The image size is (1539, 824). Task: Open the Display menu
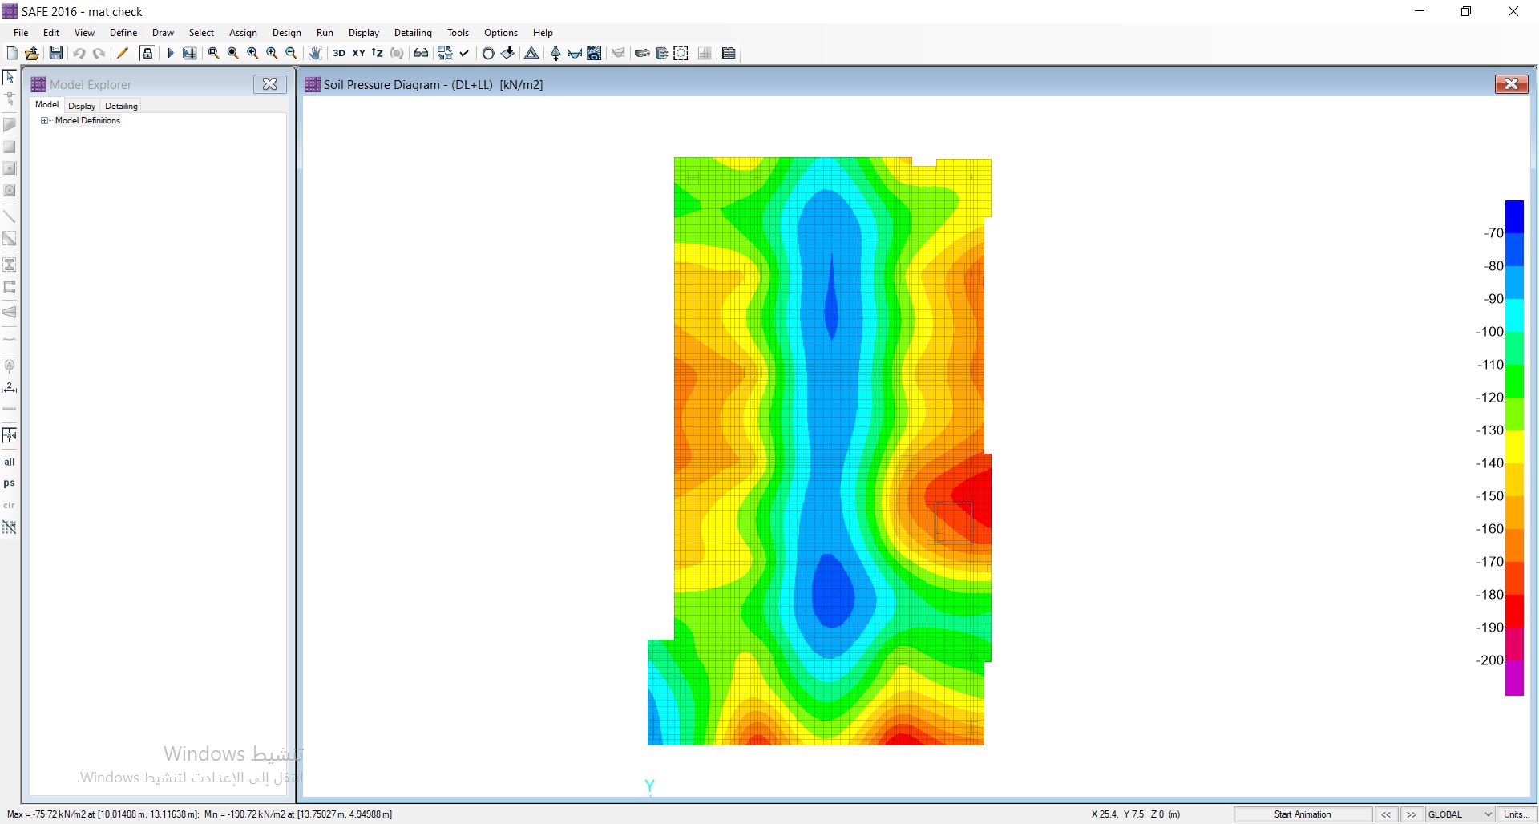[x=363, y=33]
